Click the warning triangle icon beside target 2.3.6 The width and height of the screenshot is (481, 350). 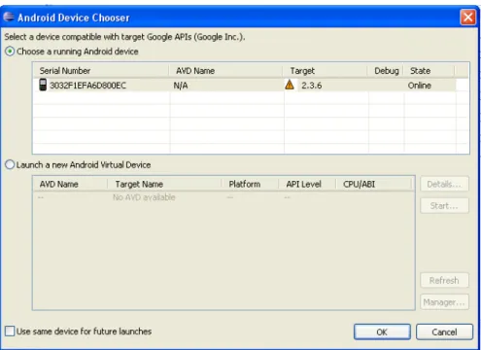(290, 85)
